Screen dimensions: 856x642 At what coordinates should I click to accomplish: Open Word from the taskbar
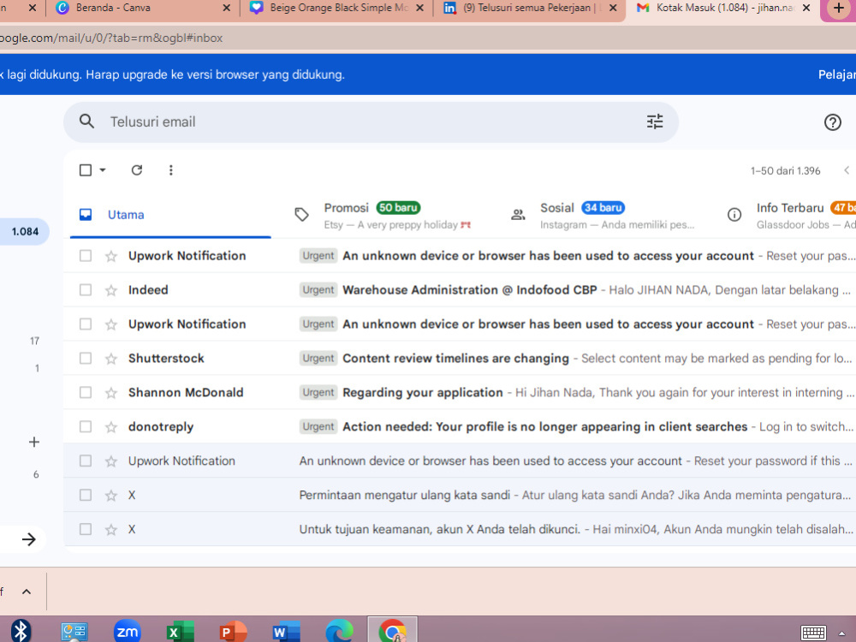click(x=286, y=631)
